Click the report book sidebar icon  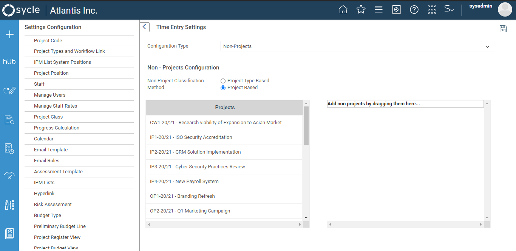(x=9, y=234)
